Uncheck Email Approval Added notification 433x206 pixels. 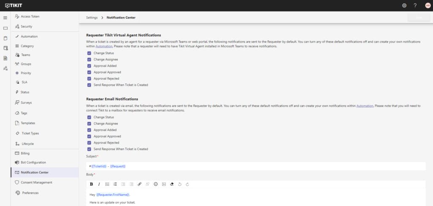click(89, 130)
